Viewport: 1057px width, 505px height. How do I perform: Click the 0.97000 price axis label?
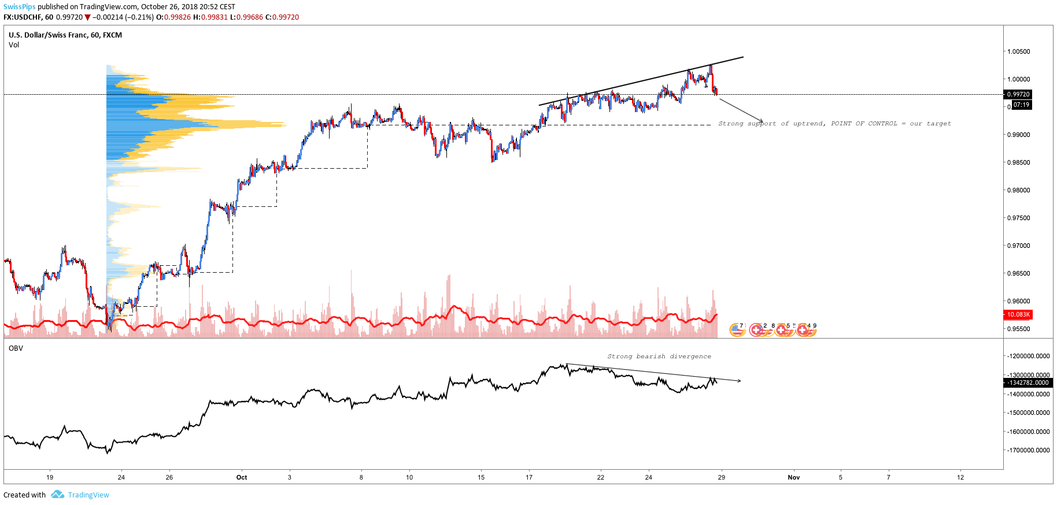pos(1019,246)
